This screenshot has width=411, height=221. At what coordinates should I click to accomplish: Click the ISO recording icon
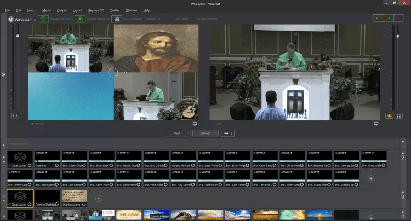(x=116, y=19)
